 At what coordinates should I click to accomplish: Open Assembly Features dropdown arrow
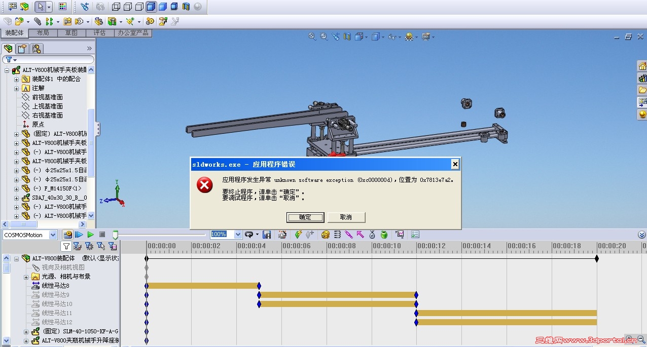click(x=120, y=22)
